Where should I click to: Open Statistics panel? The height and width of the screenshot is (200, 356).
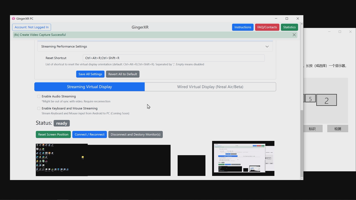(x=289, y=27)
